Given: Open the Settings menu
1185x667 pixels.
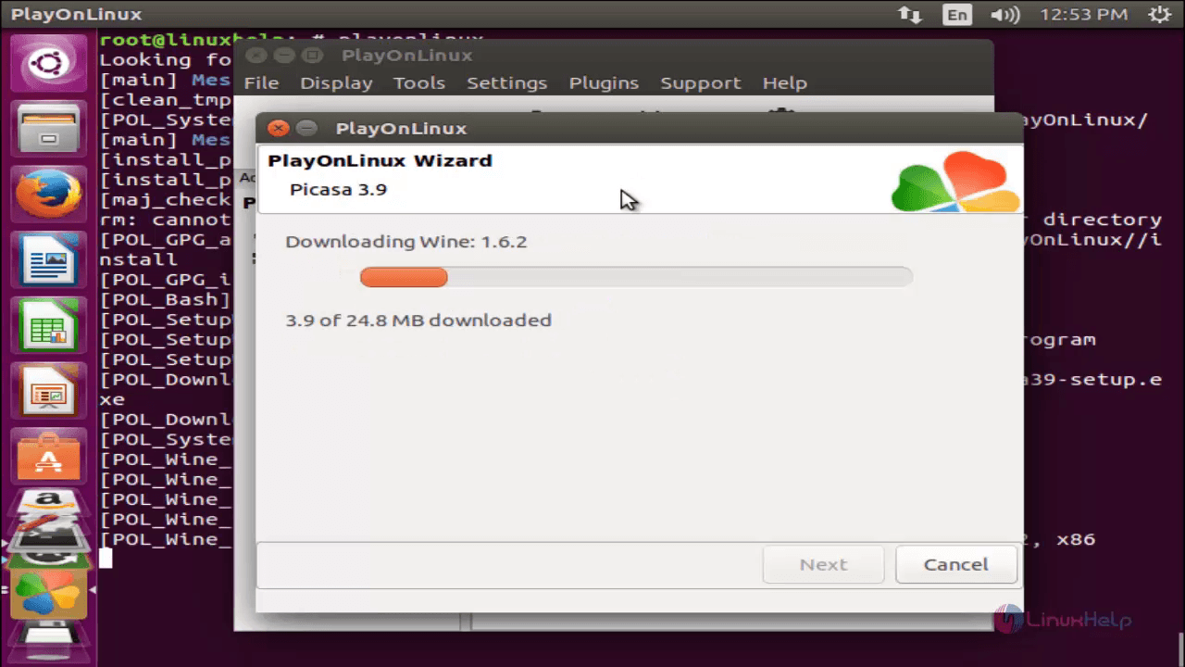Looking at the screenshot, I should (506, 82).
